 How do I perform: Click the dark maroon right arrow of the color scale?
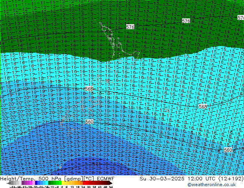[x=110, y=183]
